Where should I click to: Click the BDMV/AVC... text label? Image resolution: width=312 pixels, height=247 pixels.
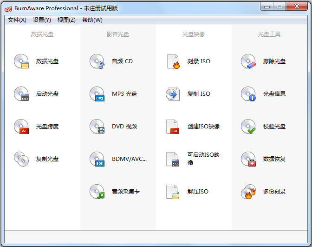pyautogui.click(x=130, y=159)
